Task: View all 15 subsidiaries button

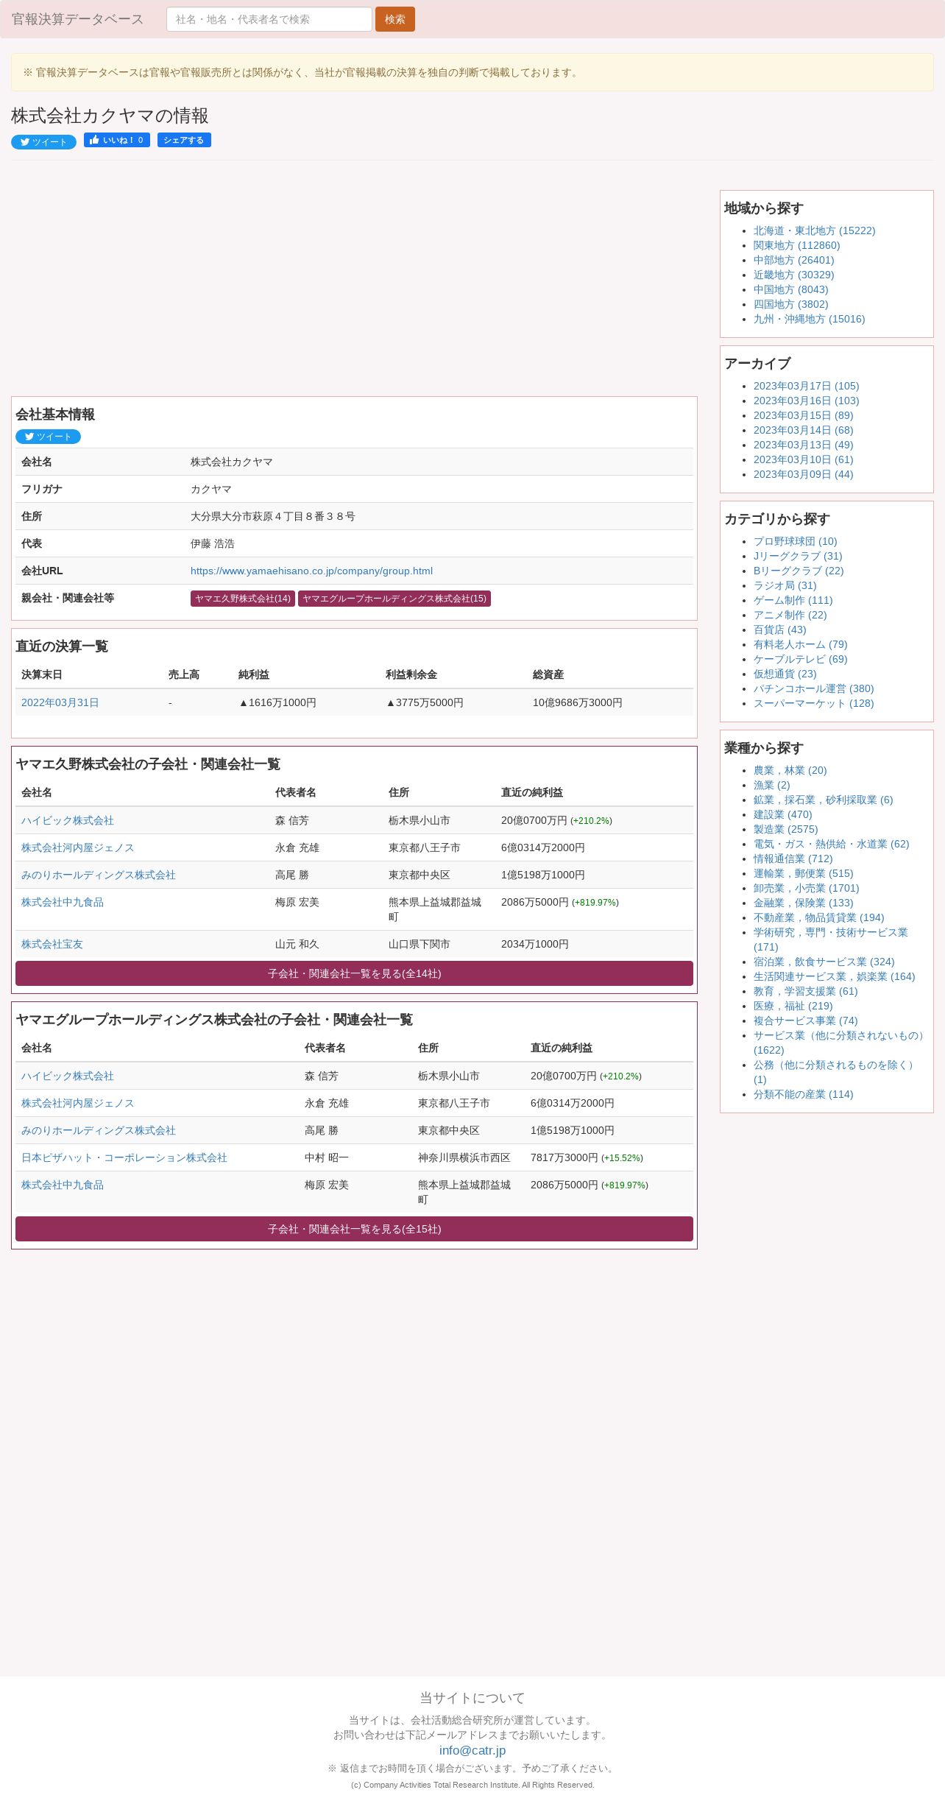Action: click(x=354, y=1229)
